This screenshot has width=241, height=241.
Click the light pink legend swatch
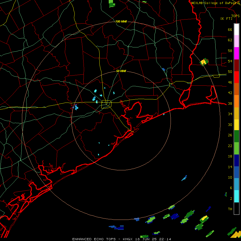236,41
